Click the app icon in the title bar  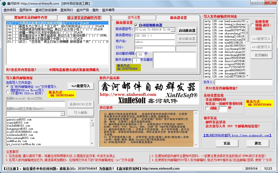(4, 3)
